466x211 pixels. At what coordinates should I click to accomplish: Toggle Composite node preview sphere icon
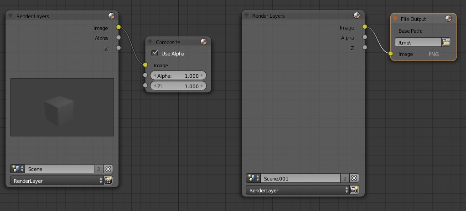[203, 41]
